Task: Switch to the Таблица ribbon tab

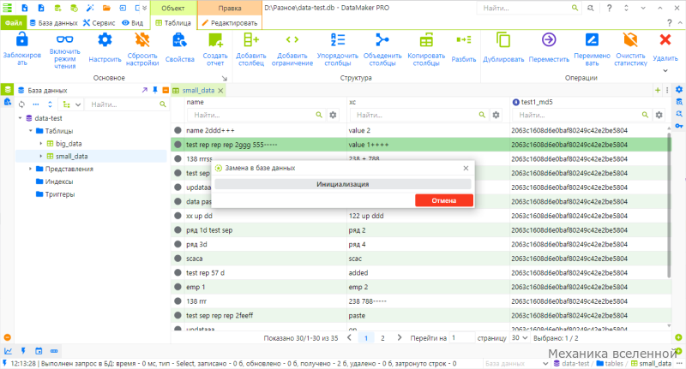Action: click(x=173, y=23)
